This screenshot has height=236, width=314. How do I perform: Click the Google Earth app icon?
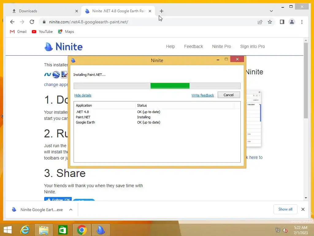coord(56,75)
